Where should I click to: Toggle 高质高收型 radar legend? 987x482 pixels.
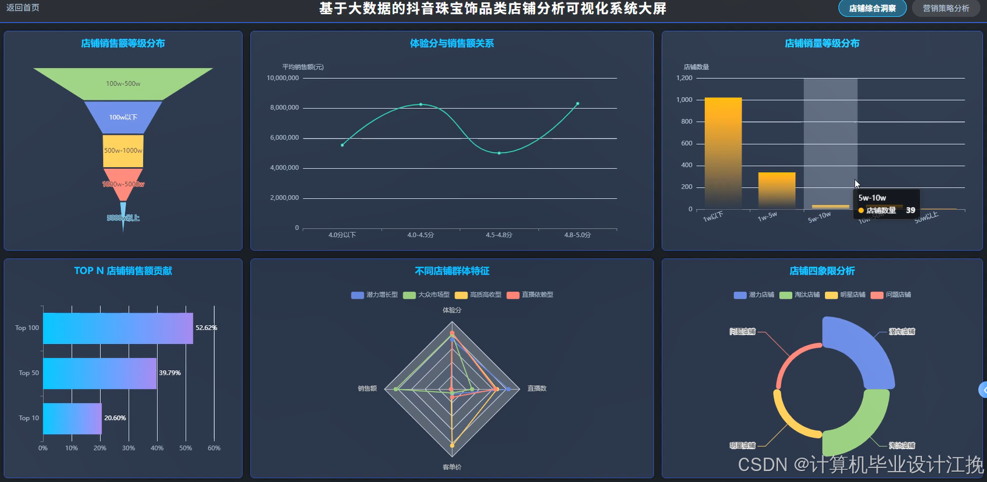(478, 295)
